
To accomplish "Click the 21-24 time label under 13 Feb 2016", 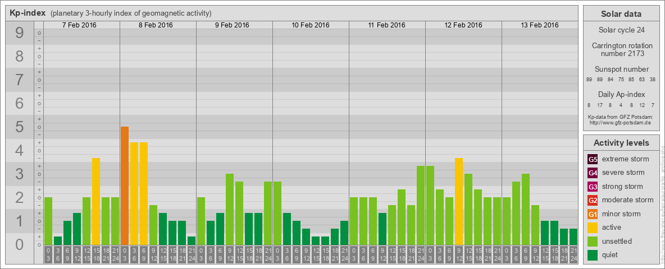I will tap(573, 254).
